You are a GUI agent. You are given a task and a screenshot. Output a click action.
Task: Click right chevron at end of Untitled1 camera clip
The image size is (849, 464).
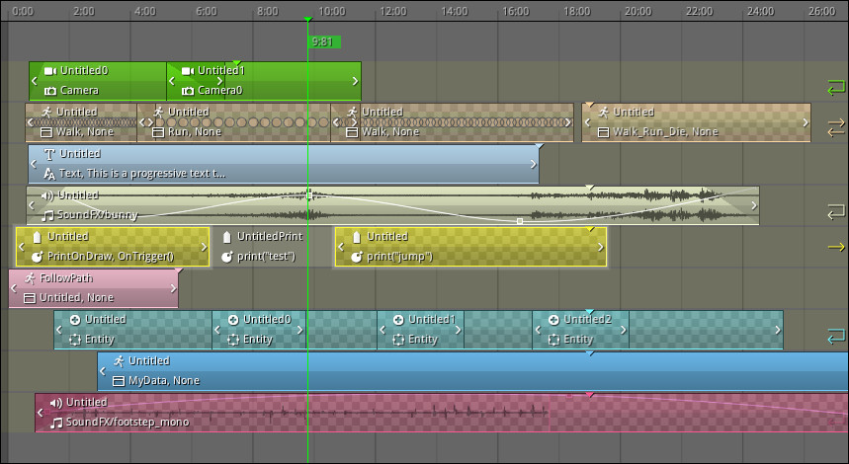pos(355,81)
